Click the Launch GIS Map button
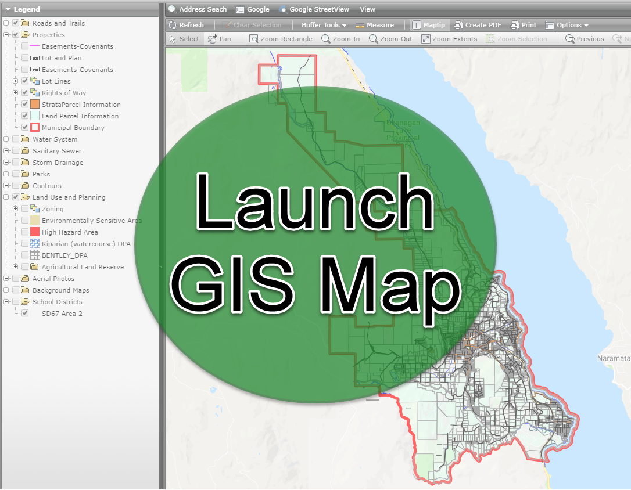This screenshot has height=490, width=631. click(x=315, y=244)
